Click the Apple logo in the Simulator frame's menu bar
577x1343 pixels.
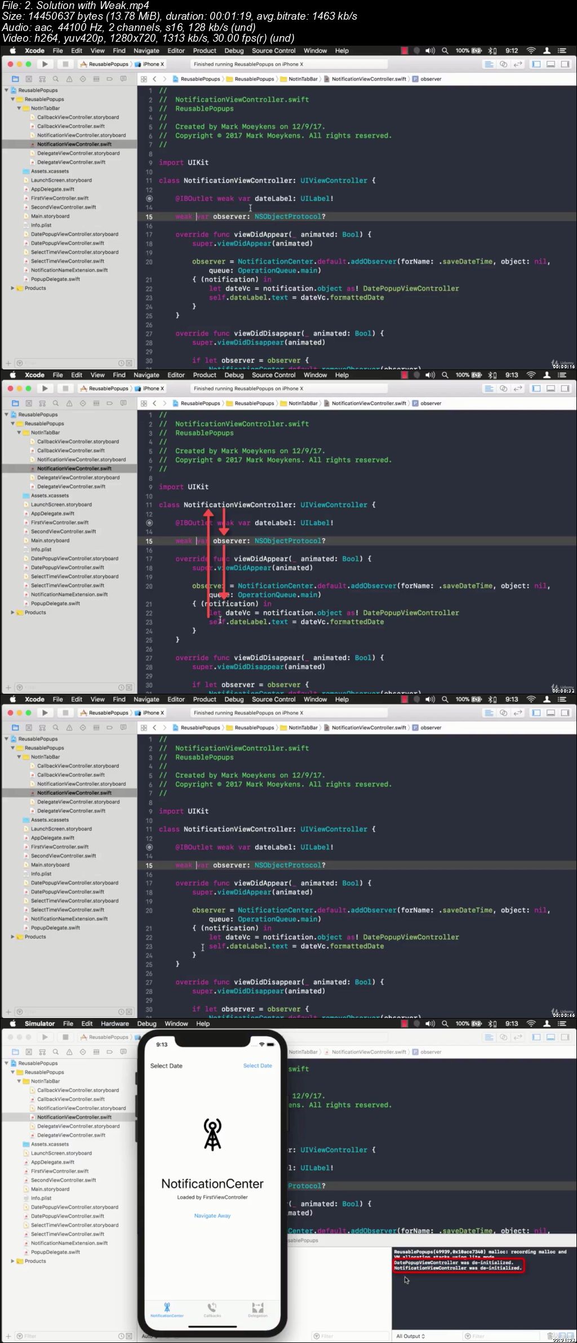(12, 1023)
